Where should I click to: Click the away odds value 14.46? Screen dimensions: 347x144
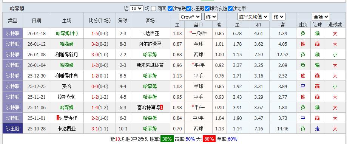282,129
